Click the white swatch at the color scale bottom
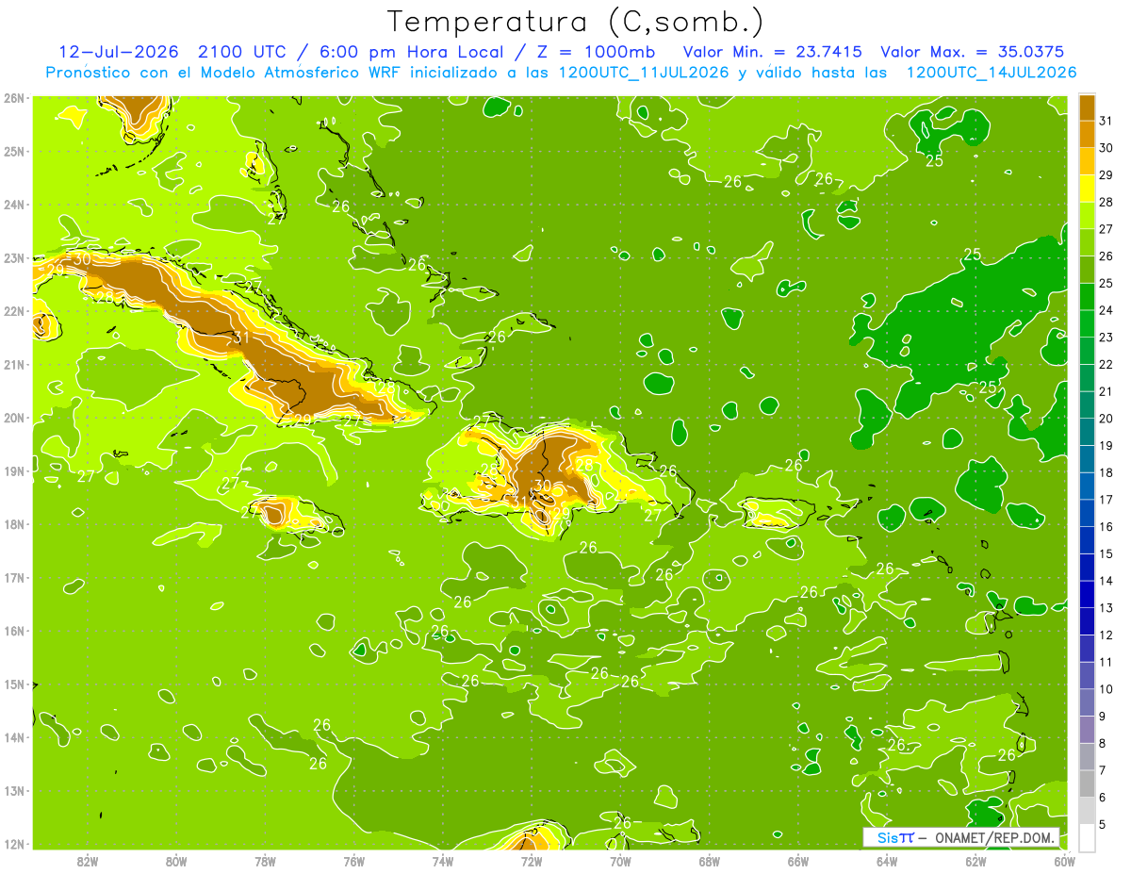The image size is (1131, 874). click(1087, 837)
